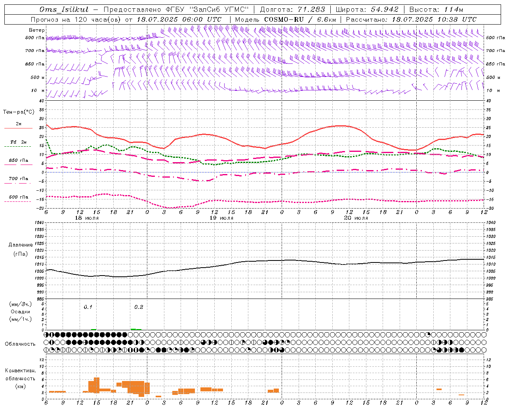The height and width of the screenshot is (406, 507).
Task: Click the Td 2м dew point legend entry
Action: click(x=18, y=144)
